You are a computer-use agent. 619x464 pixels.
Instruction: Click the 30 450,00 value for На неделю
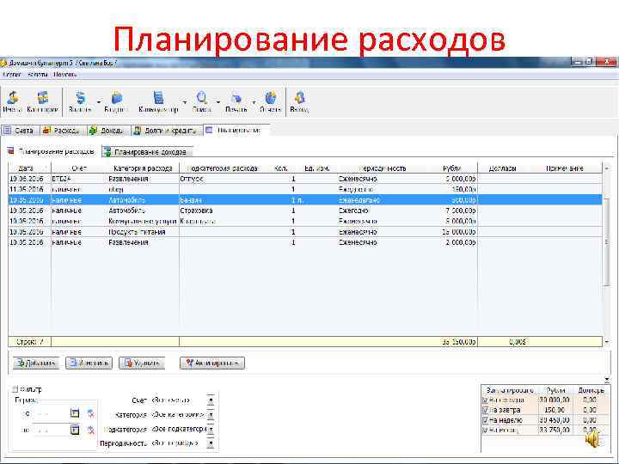[555, 420]
